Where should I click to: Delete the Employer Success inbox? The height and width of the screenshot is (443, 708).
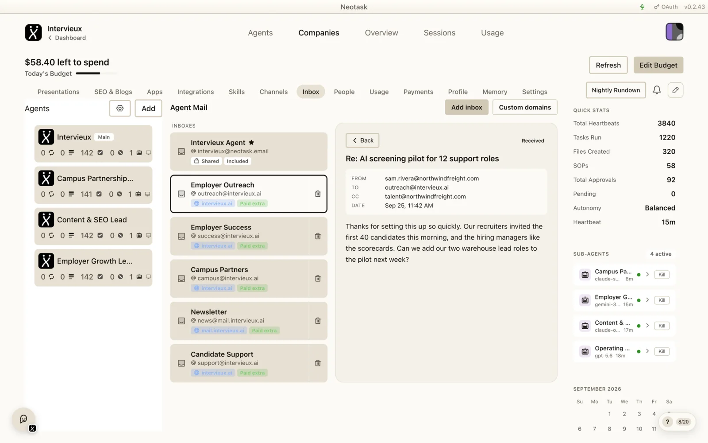[x=318, y=236]
